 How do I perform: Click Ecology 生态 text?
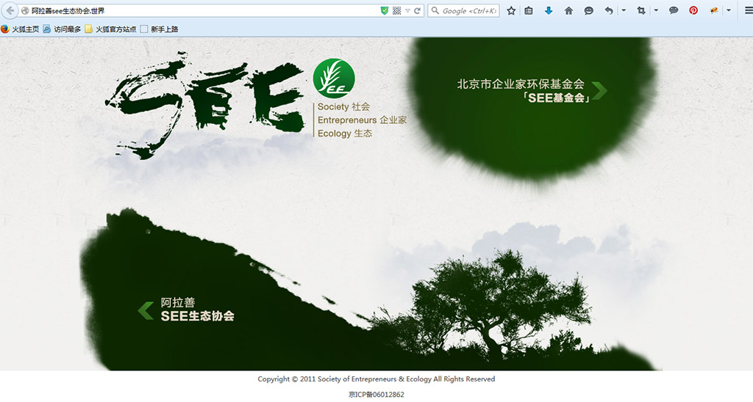pyautogui.click(x=345, y=134)
